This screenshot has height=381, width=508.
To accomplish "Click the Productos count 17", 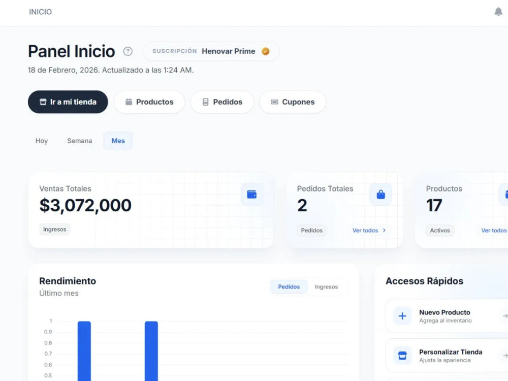I will tap(434, 205).
